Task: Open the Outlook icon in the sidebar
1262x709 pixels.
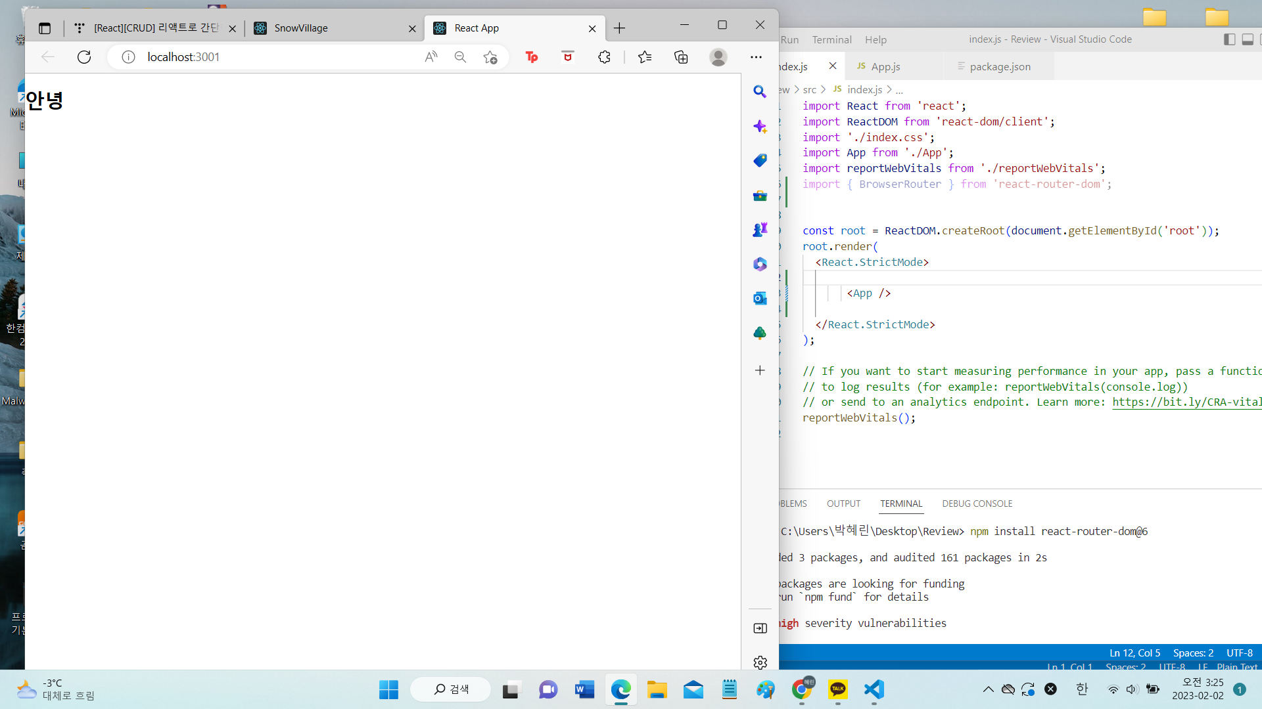Action: [x=760, y=299]
